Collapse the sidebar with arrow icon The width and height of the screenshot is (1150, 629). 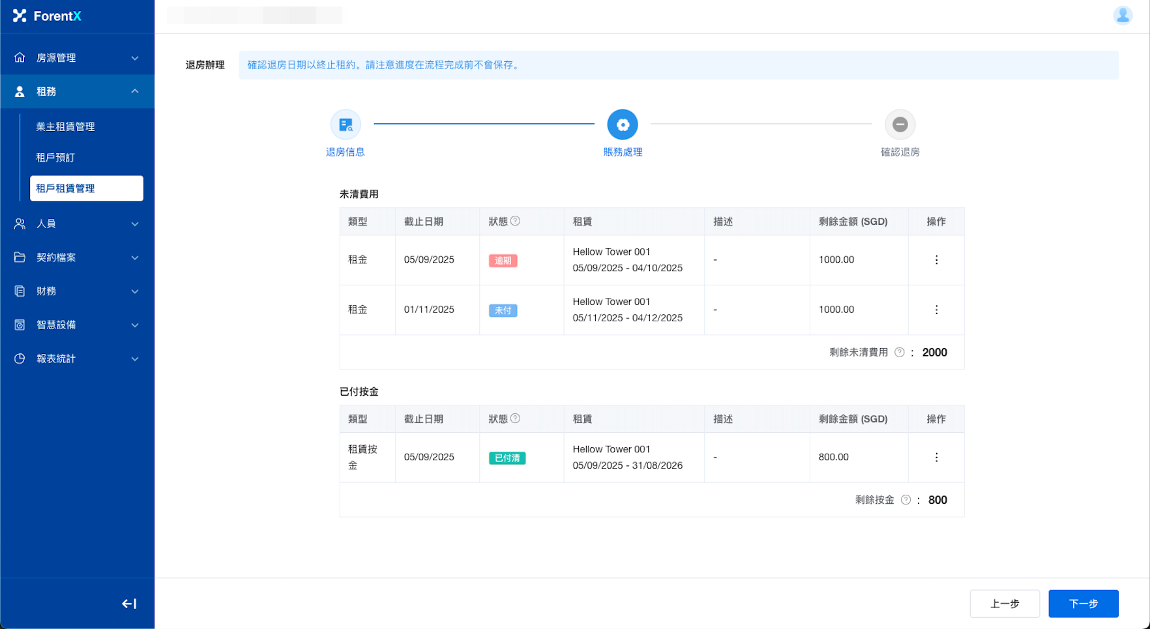point(129,604)
